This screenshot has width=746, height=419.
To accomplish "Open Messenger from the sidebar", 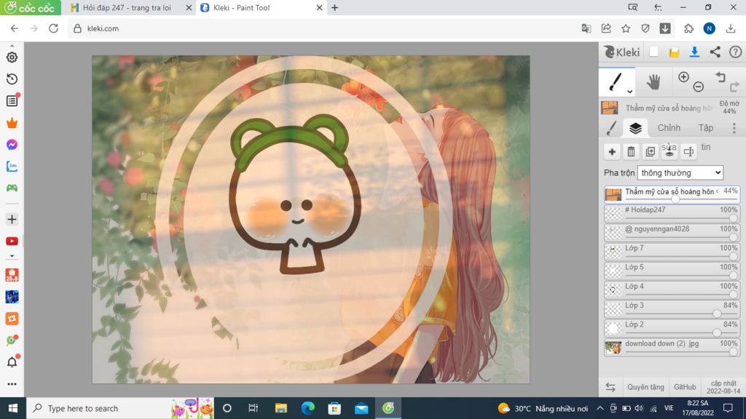I will click(x=12, y=145).
